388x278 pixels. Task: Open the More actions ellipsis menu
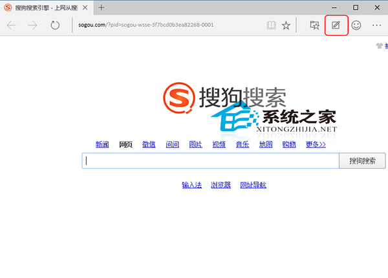tap(376, 25)
